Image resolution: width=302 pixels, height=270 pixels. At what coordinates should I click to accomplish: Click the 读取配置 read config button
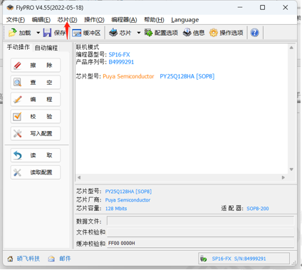pos(36,172)
